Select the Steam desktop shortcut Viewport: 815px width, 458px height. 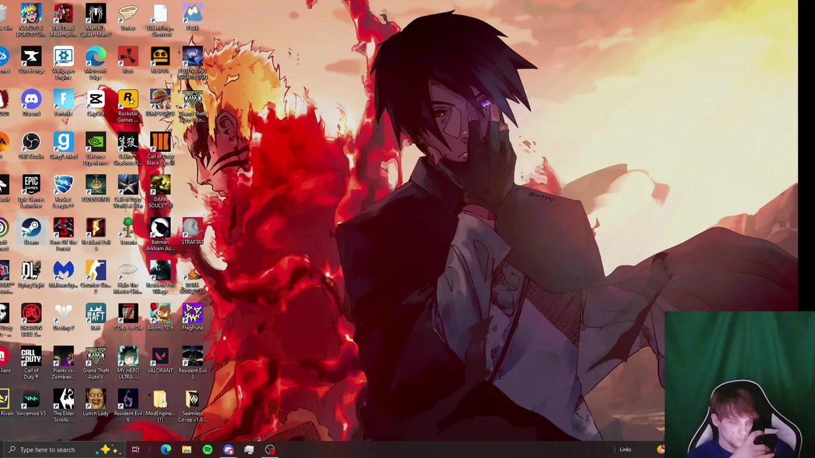click(x=31, y=230)
